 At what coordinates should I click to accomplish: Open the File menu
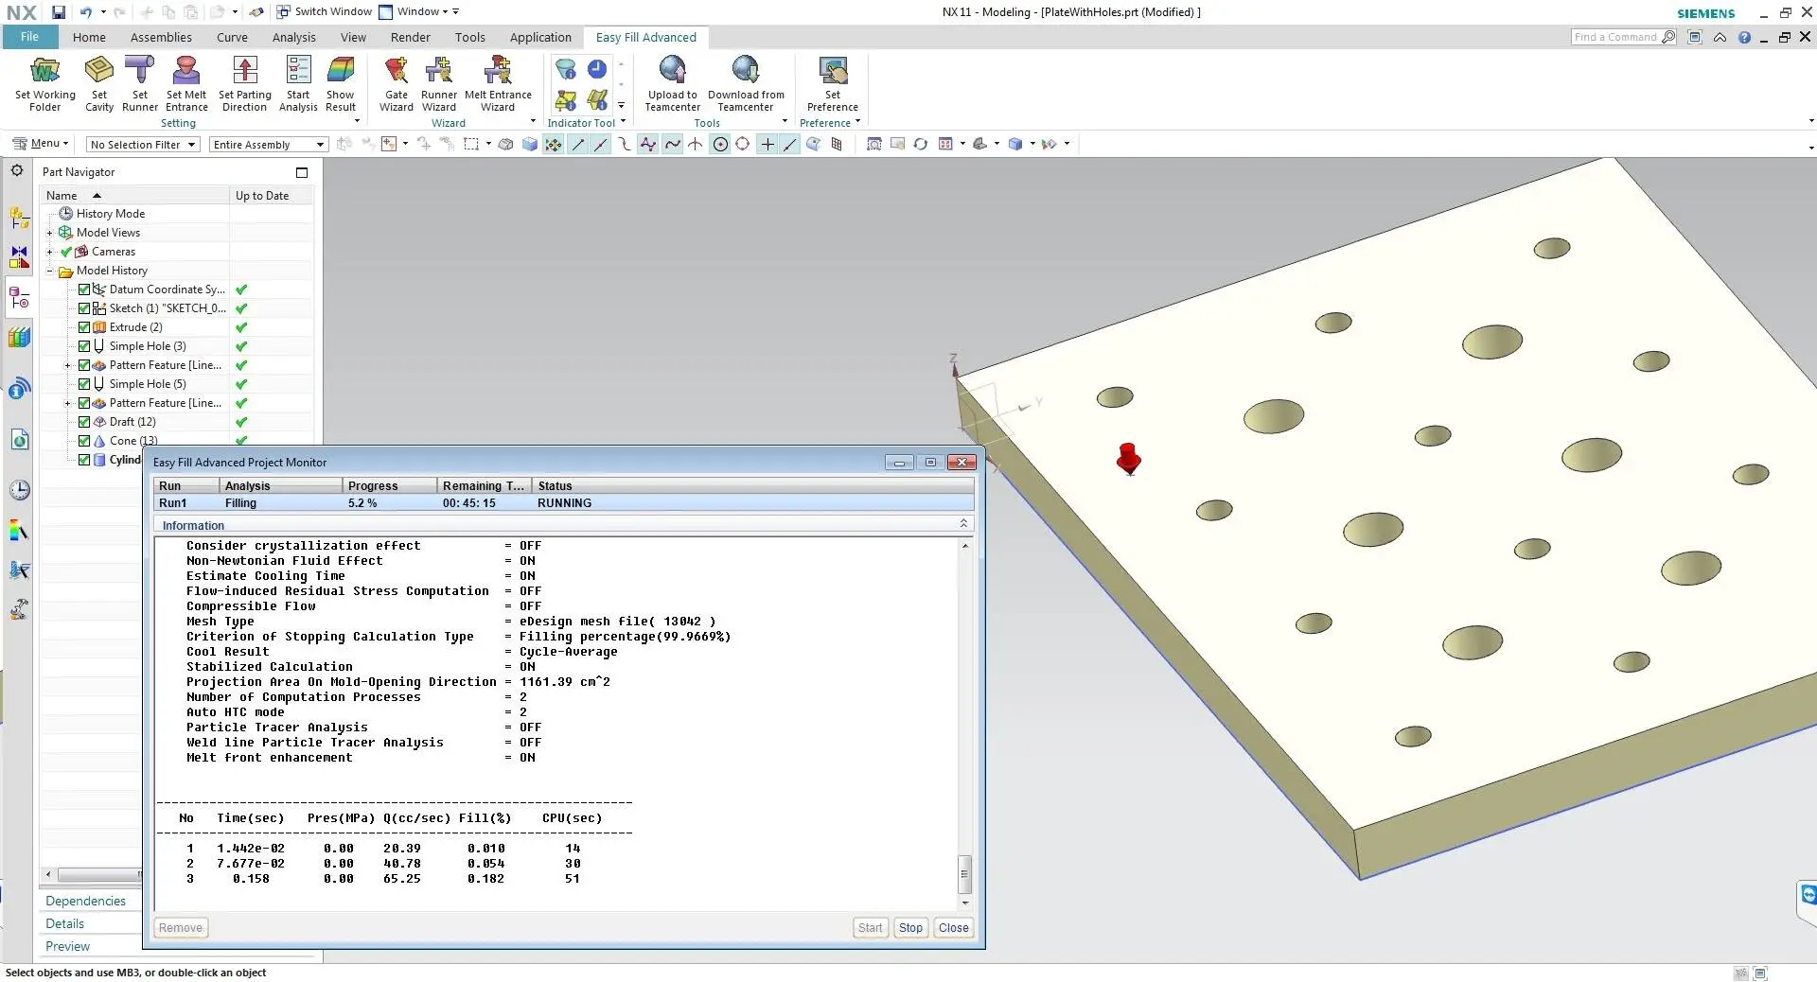30,37
